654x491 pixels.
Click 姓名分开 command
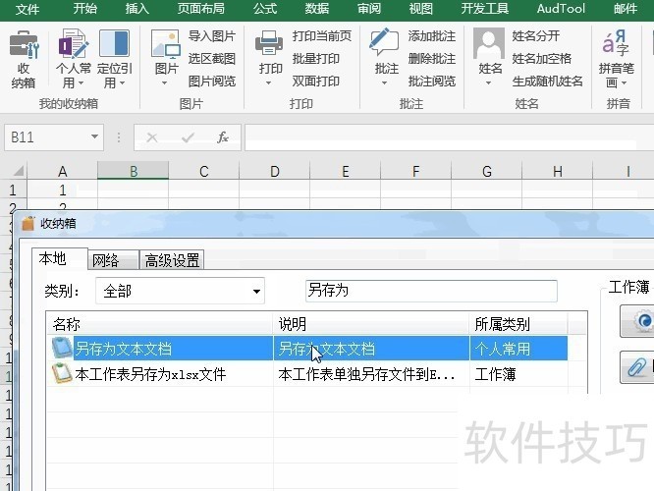(x=535, y=36)
